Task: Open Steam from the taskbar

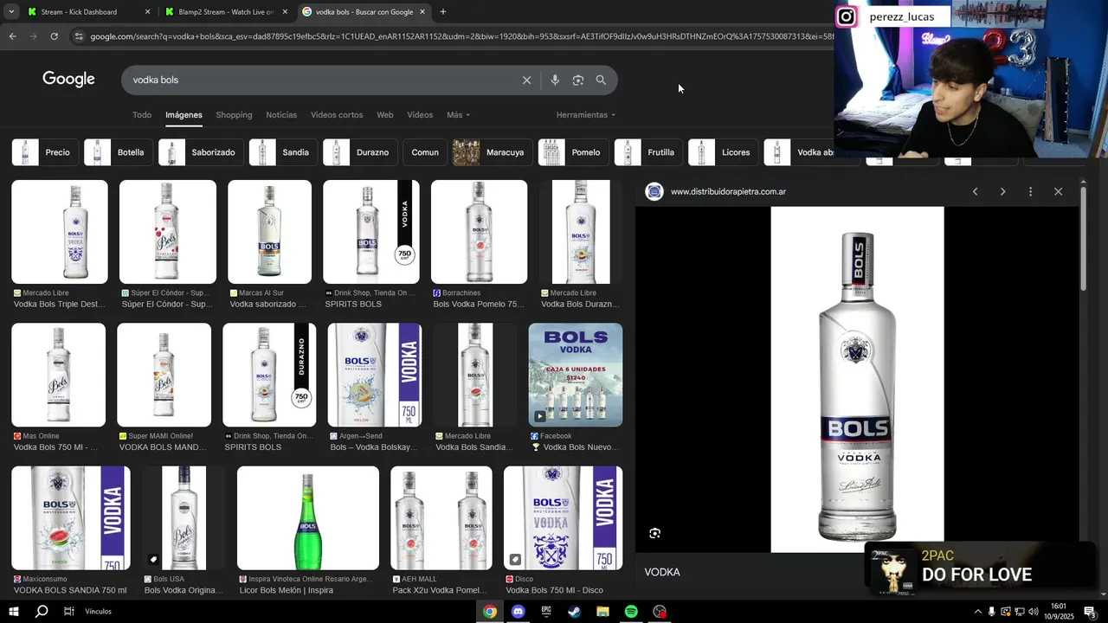Action: click(574, 612)
